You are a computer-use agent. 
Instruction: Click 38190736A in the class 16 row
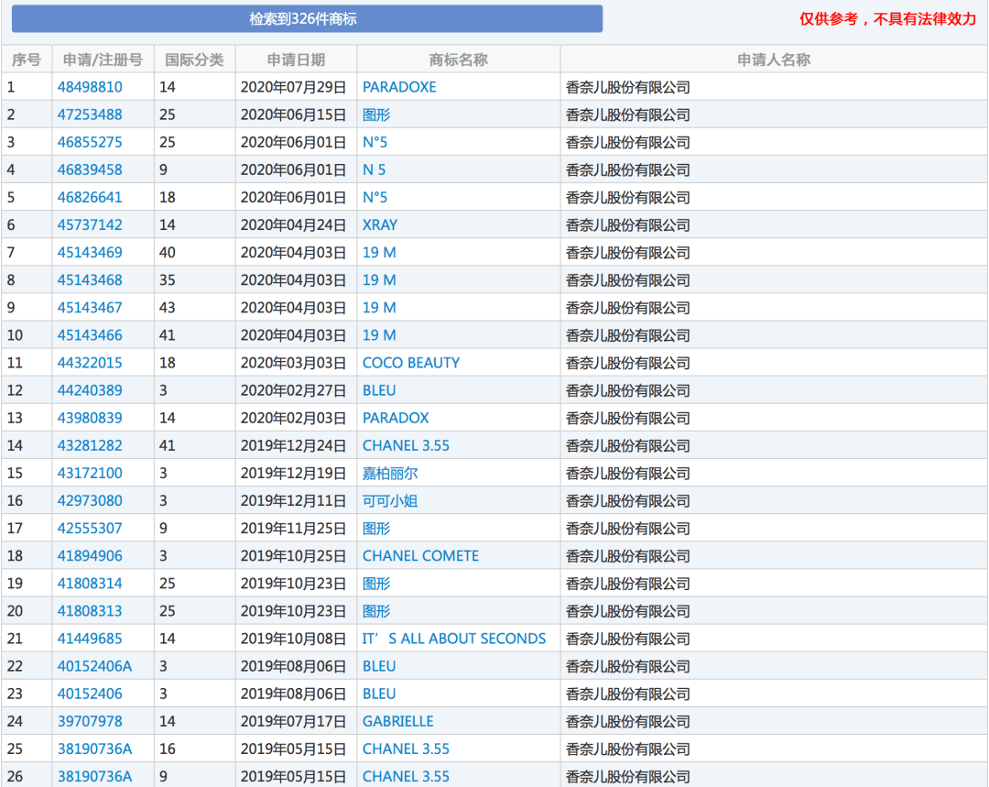pos(94,749)
